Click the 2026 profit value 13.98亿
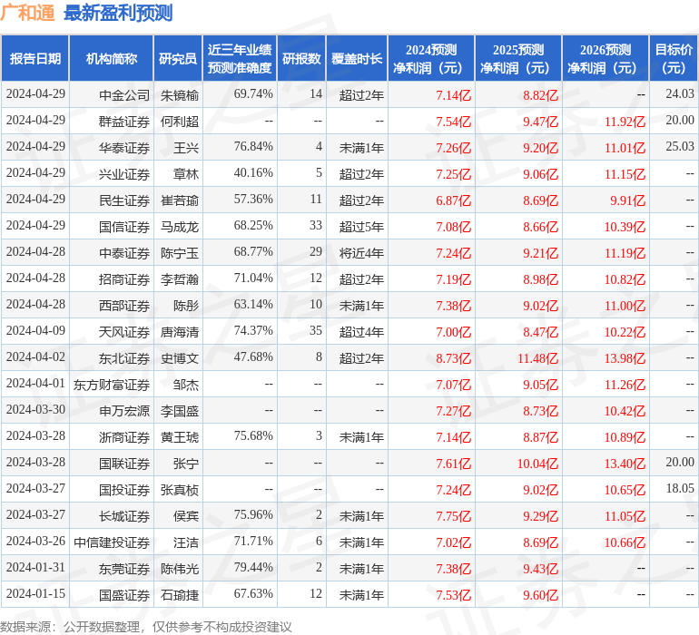699x635 pixels. click(625, 358)
